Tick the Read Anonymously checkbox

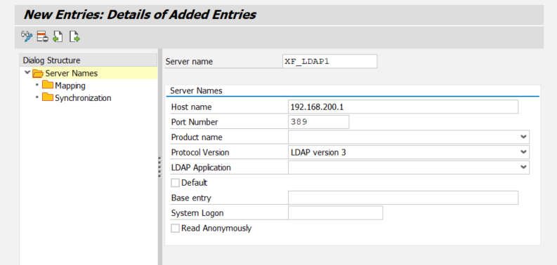[175, 228]
